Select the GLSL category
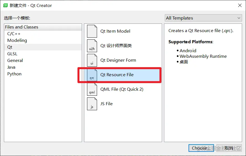The height and width of the screenshot is (156, 246). click(43, 54)
